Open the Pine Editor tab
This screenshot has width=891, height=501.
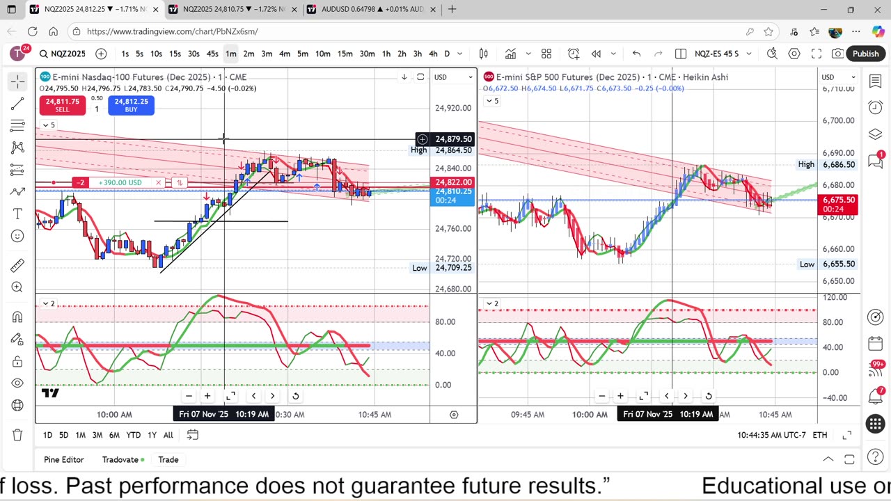(63, 460)
